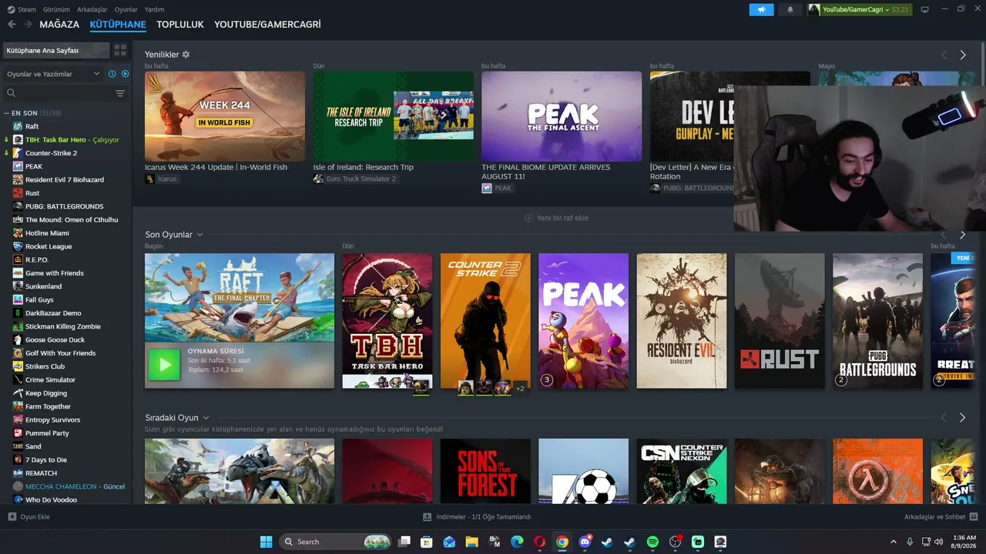The image size is (986, 554).
Task: Click the back navigation arrow
Action: pyautogui.click(x=12, y=25)
